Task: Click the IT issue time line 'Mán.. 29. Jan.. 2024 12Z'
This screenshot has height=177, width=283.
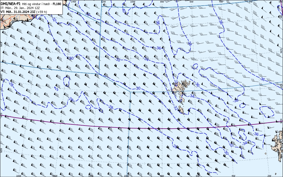Action: click(20, 8)
